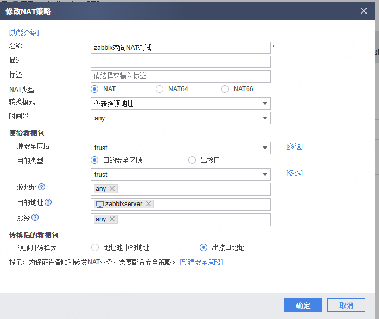
Task: Click the 描述 input field
Action: coord(180,61)
